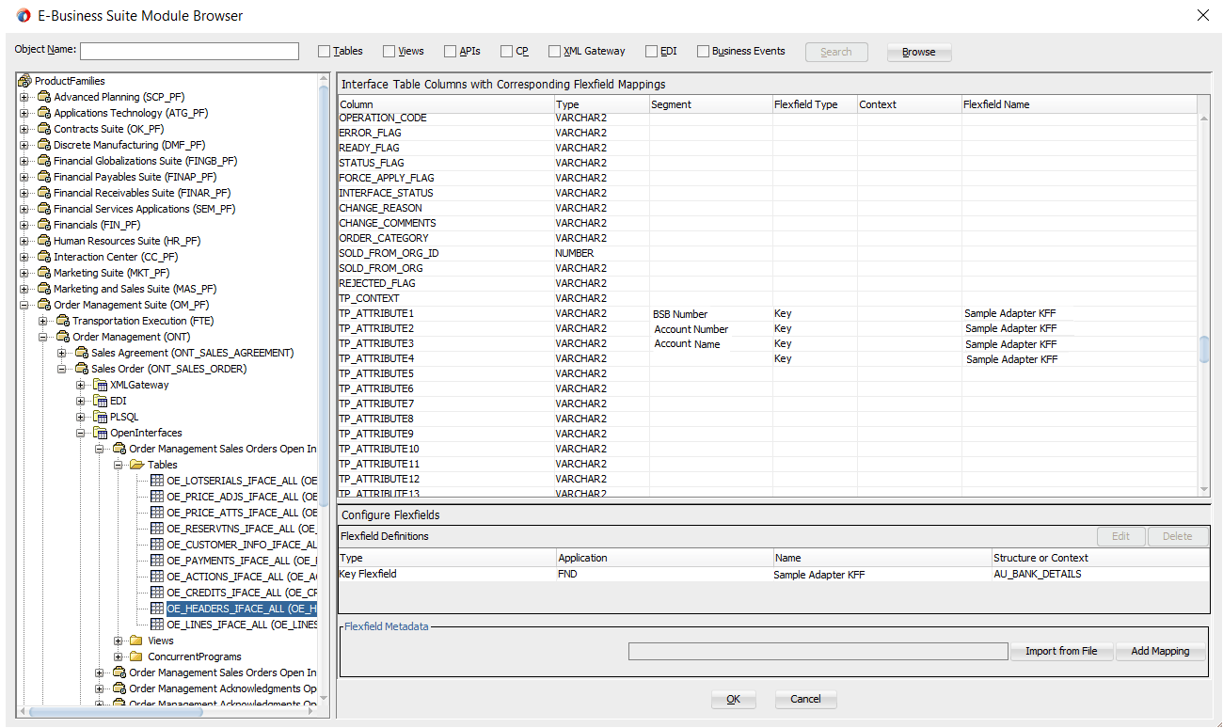Expand the Advanced Planning (SCP_PF) node
The width and height of the screenshot is (1223, 728).
tap(24, 97)
